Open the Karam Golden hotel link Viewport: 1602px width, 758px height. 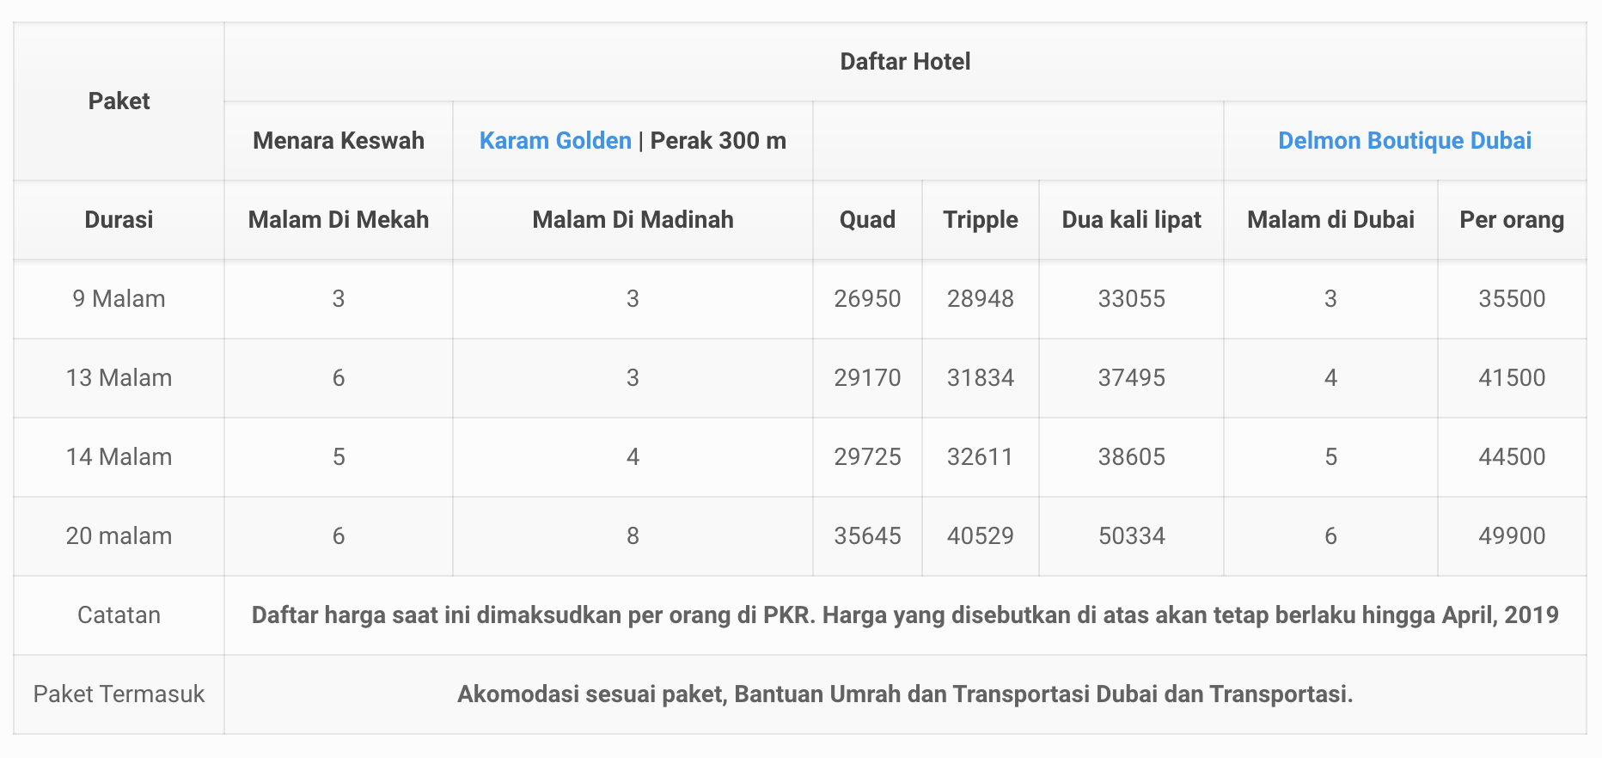click(x=555, y=141)
